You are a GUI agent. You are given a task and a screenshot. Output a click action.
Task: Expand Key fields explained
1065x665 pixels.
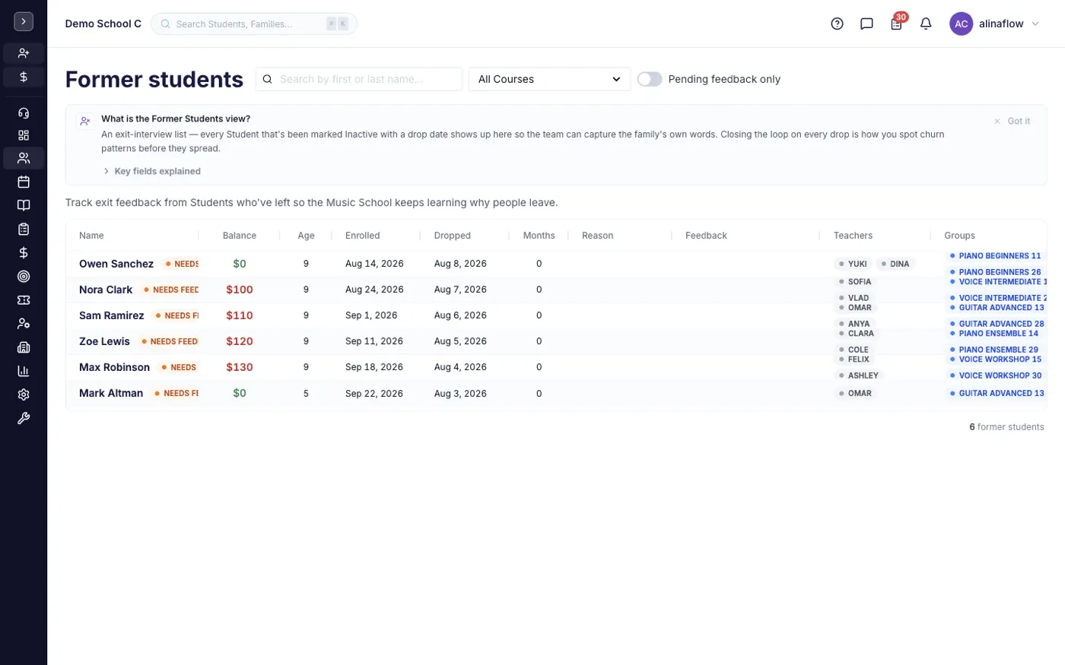pos(152,171)
